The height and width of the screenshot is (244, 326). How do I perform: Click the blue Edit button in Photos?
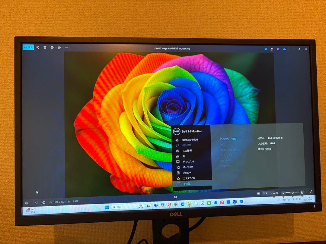pos(28,47)
